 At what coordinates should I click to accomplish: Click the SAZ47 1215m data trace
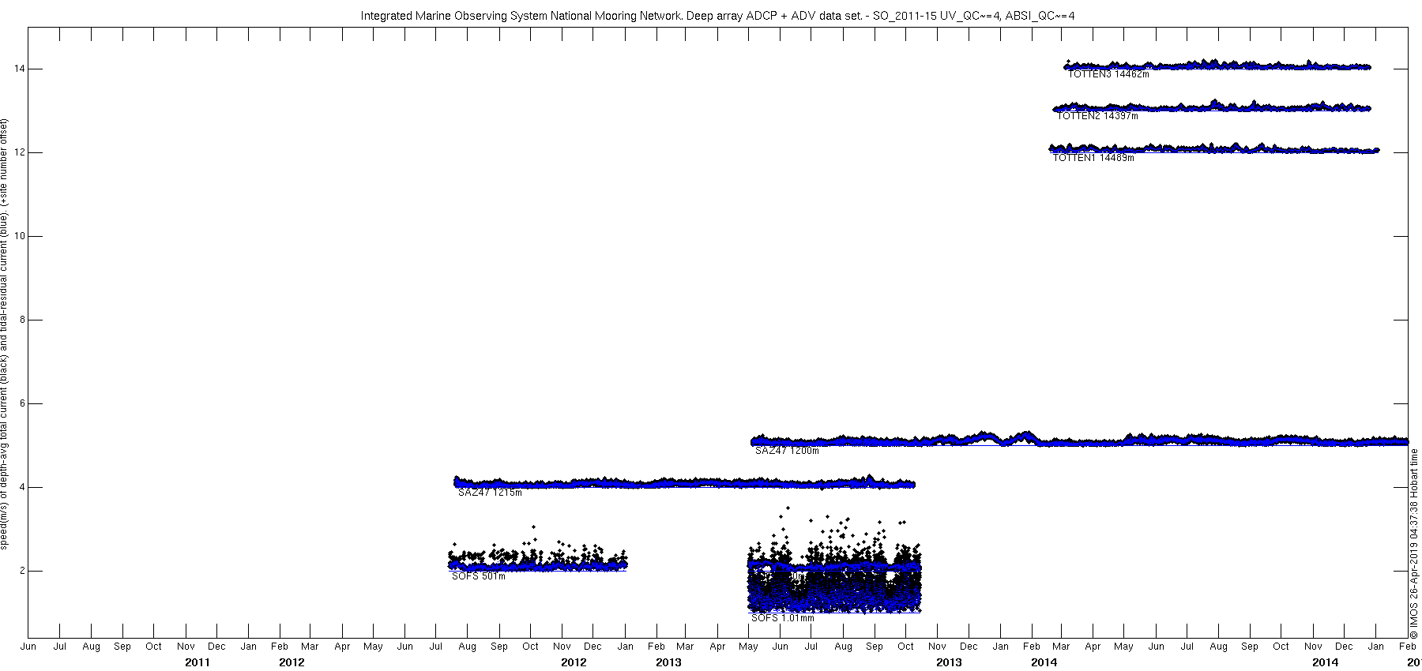coord(684,482)
